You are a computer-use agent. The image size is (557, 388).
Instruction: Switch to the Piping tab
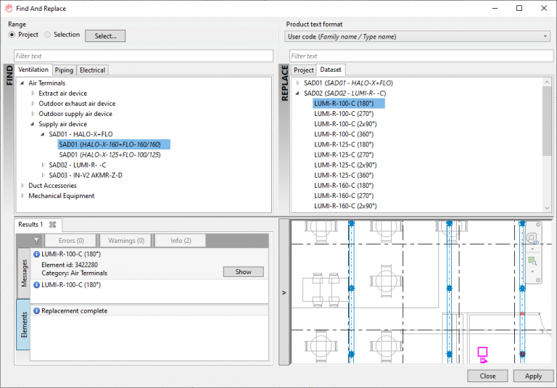[64, 70]
